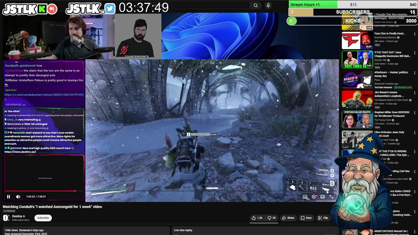Click the Twitter bird icon in the overlay
418x235 pixels.
coord(110,9)
